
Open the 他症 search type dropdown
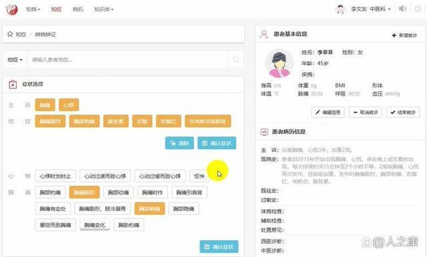[15, 59]
